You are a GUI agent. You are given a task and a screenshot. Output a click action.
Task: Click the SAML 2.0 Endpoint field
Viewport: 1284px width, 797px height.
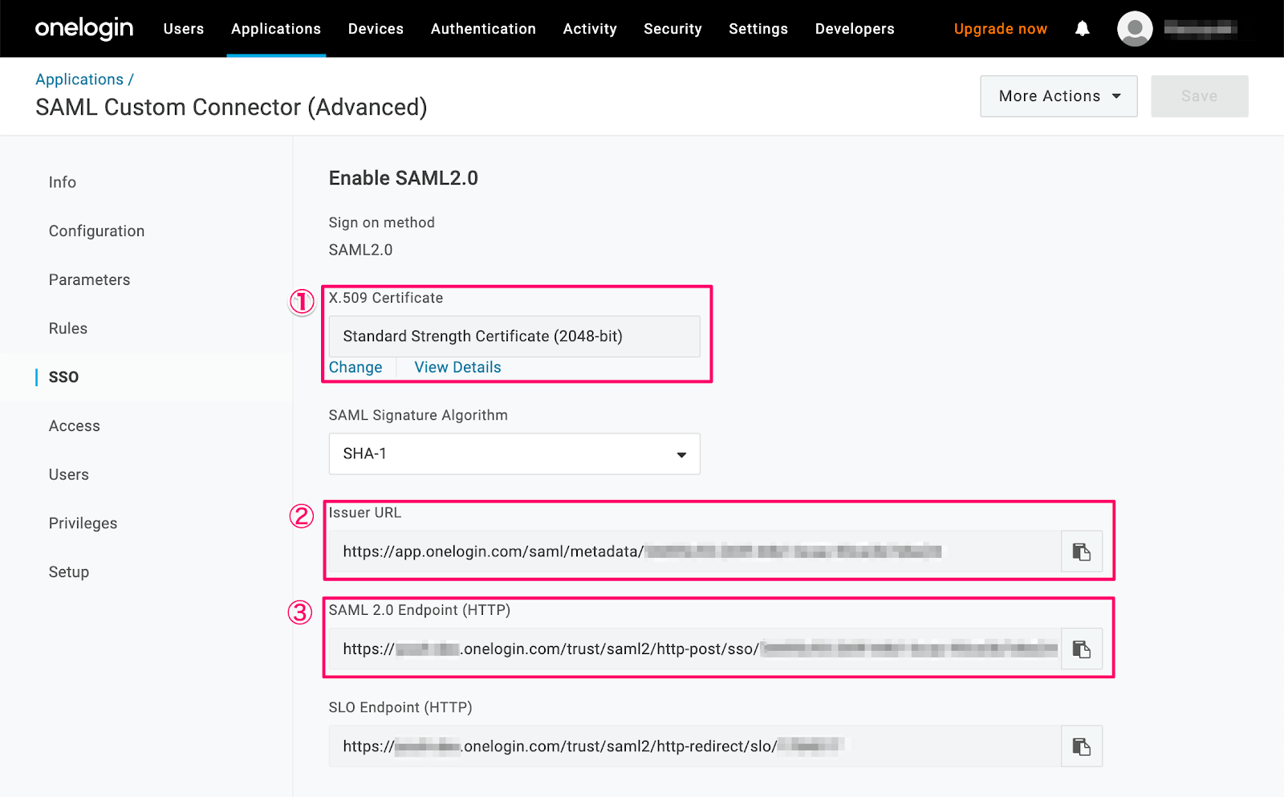695,649
